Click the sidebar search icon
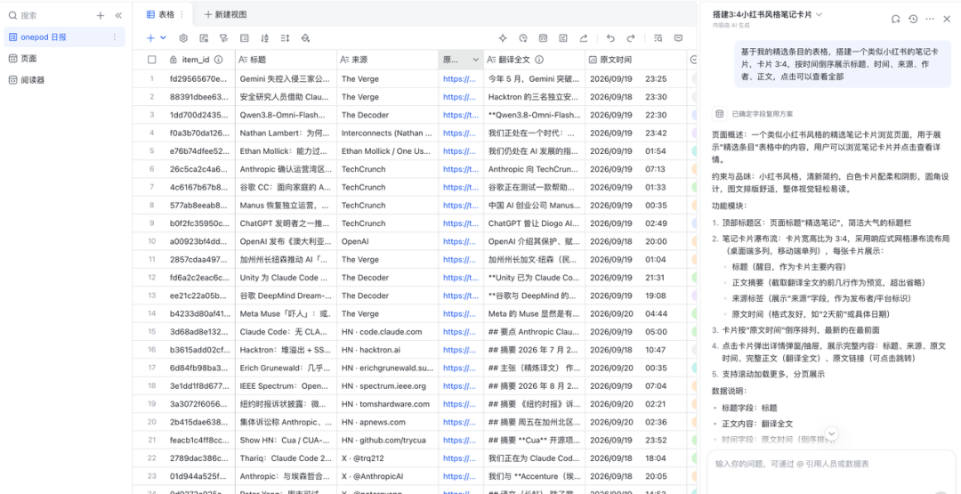The height and width of the screenshot is (494, 961). (x=12, y=15)
